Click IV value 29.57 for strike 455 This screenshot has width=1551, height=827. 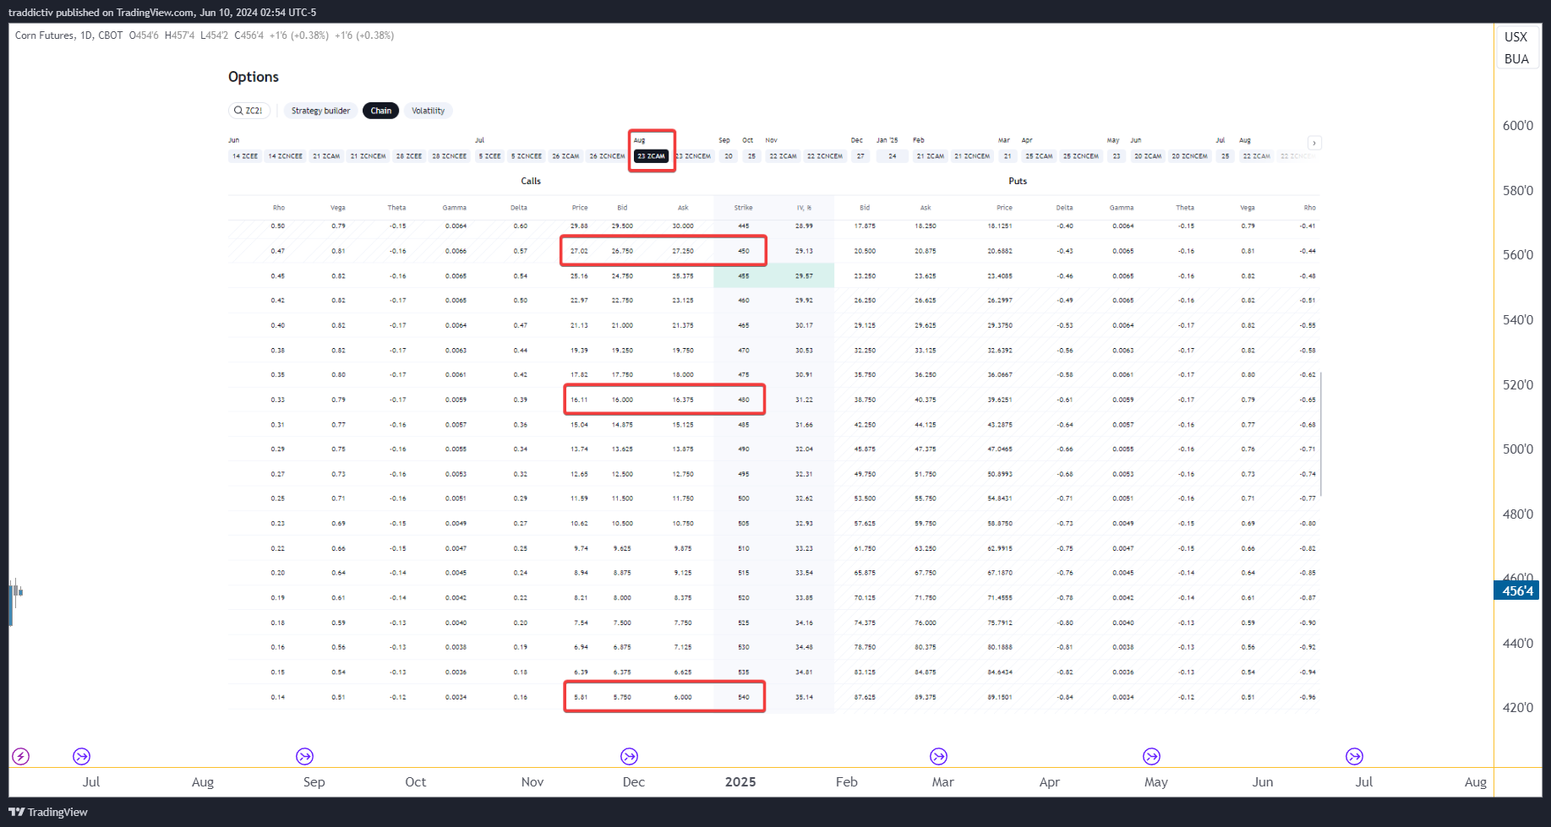(x=804, y=276)
